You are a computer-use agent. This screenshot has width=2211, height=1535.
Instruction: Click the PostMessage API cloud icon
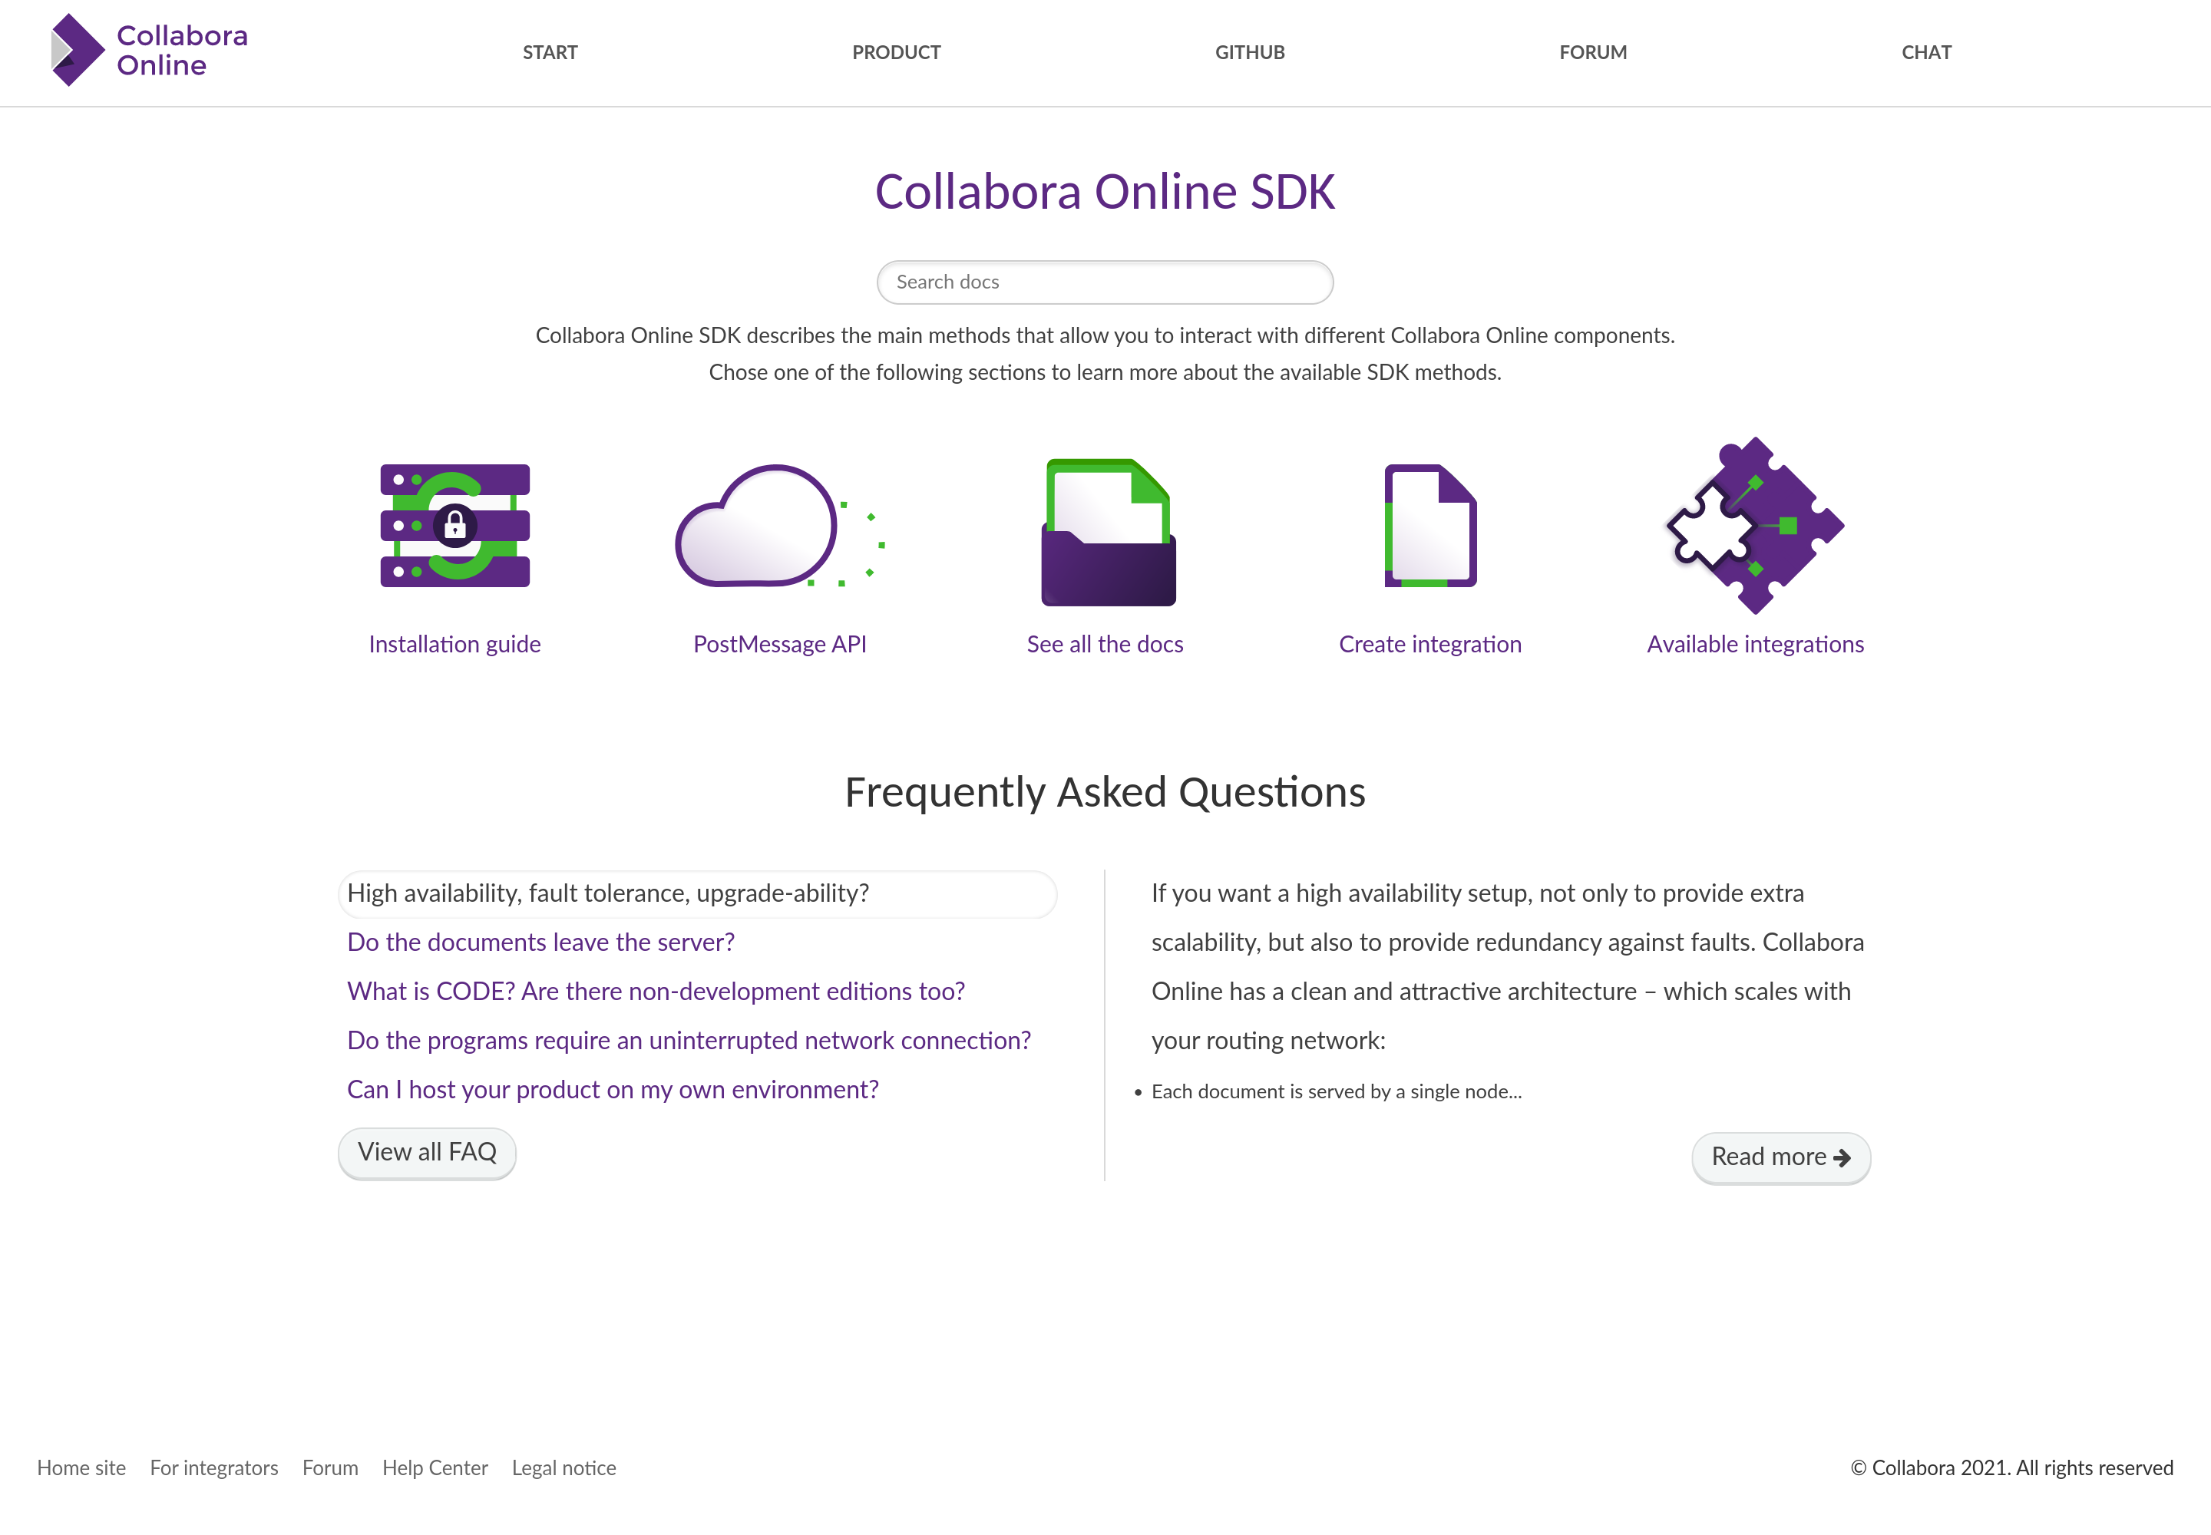(778, 525)
